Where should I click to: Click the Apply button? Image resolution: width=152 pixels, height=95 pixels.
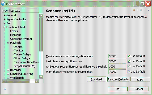140,79
